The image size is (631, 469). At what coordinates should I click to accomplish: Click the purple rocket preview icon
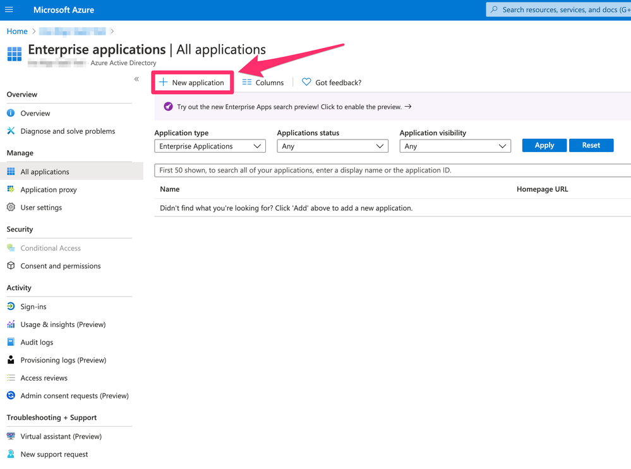pos(168,107)
